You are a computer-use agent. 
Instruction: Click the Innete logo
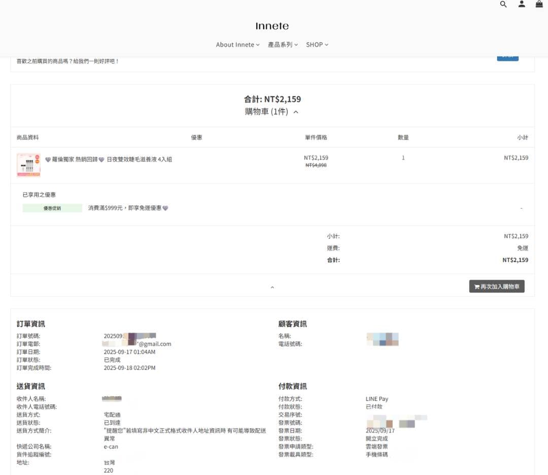[x=272, y=26]
